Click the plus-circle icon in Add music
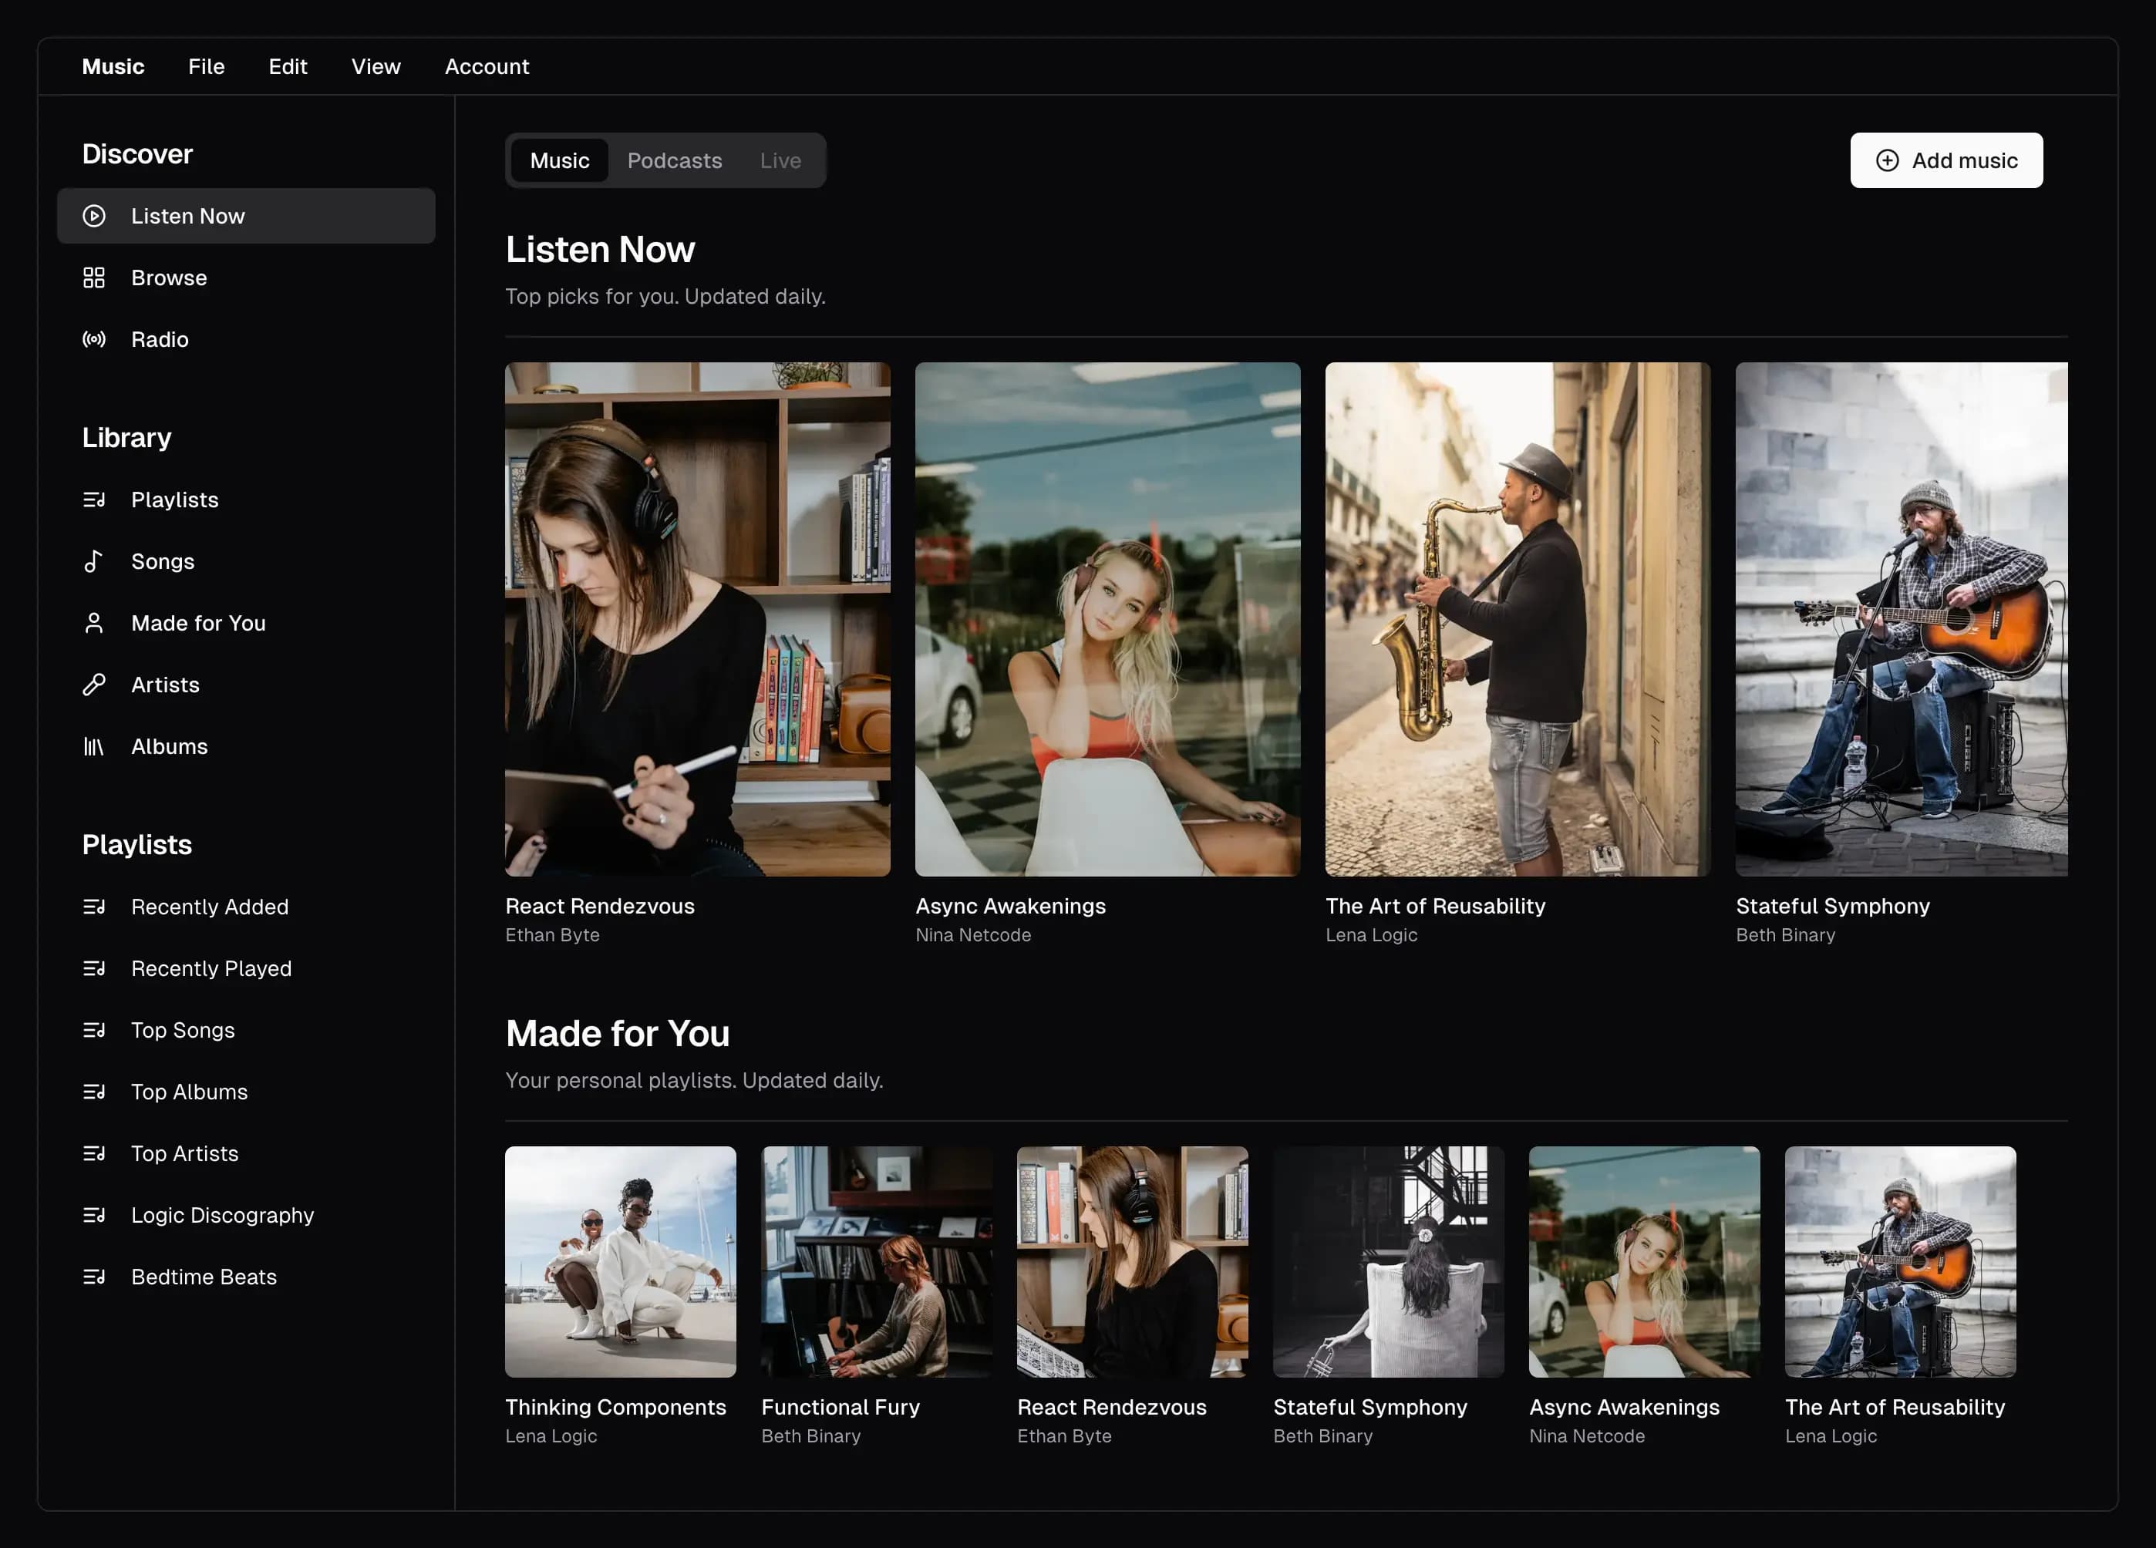This screenshot has width=2156, height=1548. coord(1887,160)
